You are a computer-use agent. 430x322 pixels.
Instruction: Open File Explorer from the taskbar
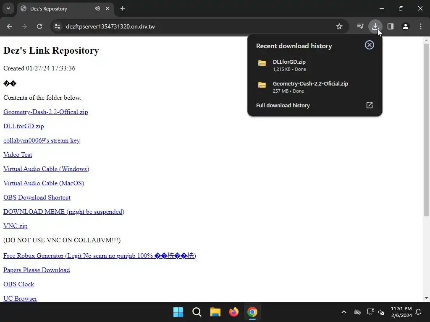coord(215,312)
